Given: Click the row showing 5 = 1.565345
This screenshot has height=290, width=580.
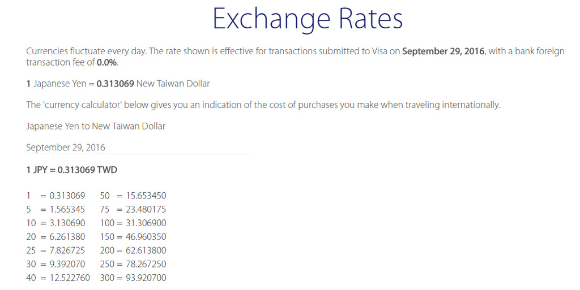Looking at the screenshot, I should (x=56, y=209).
